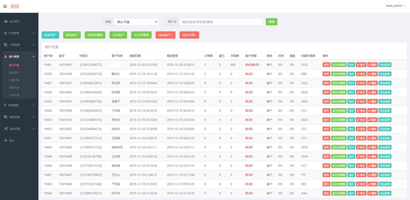The height and width of the screenshot is (200, 410).
Task: Toggle the hamburger menu icon
Action: [5, 6]
